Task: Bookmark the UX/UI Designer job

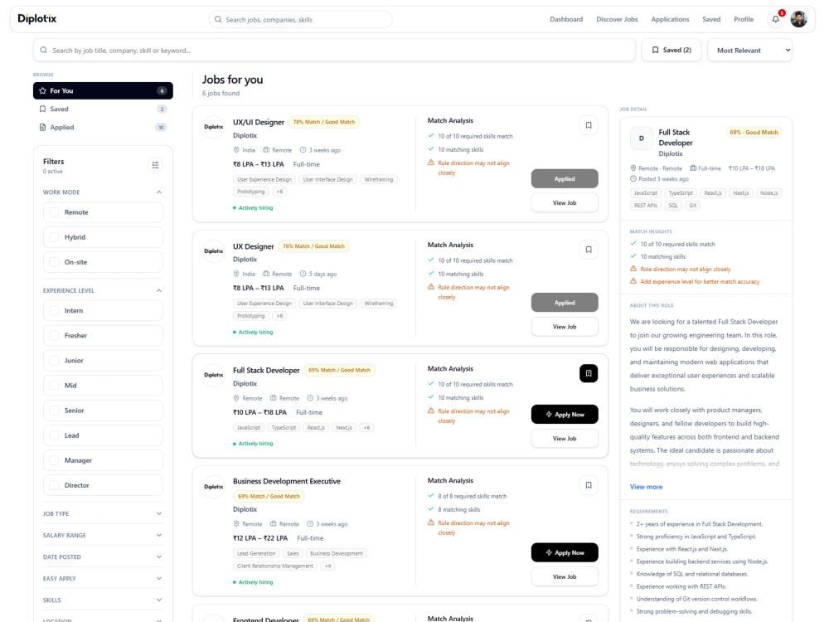Action: (589, 125)
